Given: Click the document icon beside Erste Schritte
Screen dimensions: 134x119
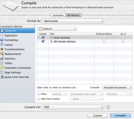Looking at the screenshot, I should pos(51,38).
